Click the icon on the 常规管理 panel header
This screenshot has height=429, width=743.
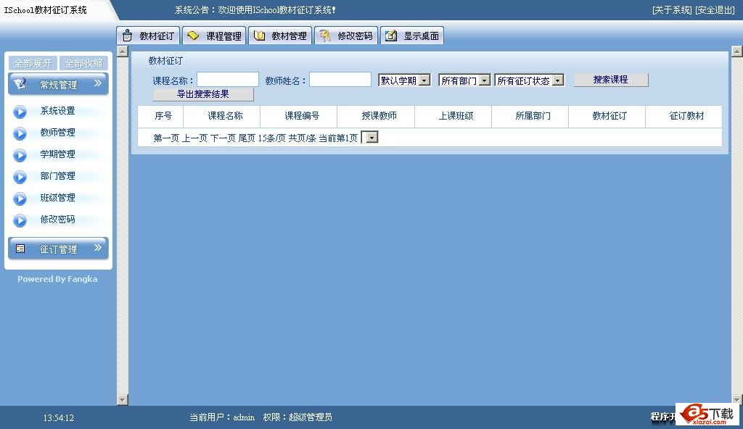(x=20, y=83)
